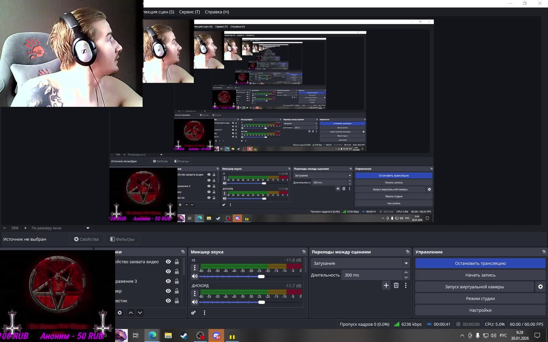
Task: Lock the 'ражение 3' source
Action: click(176, 281)
